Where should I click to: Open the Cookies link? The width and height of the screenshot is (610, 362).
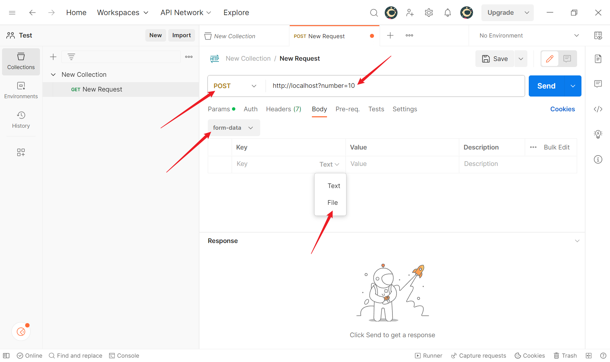tap(562, 109)
